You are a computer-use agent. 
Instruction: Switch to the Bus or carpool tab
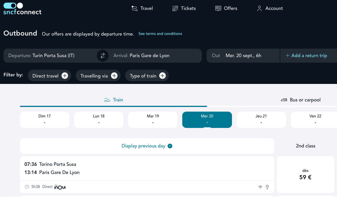tap(301, 100)
